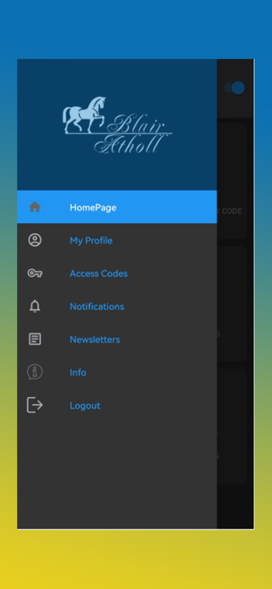272x589 pixels.
Task: Open the Notifications menu entry
Action: [117, 306]
